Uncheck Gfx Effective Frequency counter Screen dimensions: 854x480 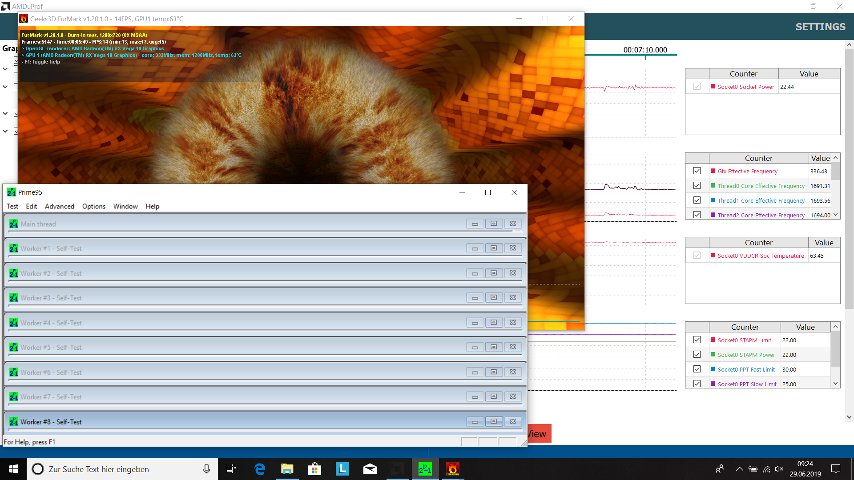tap(697, 171)
